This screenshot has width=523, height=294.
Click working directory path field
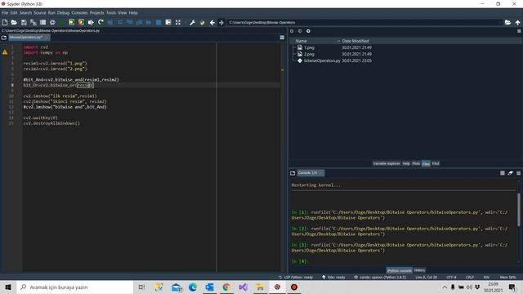pos(364,22)
